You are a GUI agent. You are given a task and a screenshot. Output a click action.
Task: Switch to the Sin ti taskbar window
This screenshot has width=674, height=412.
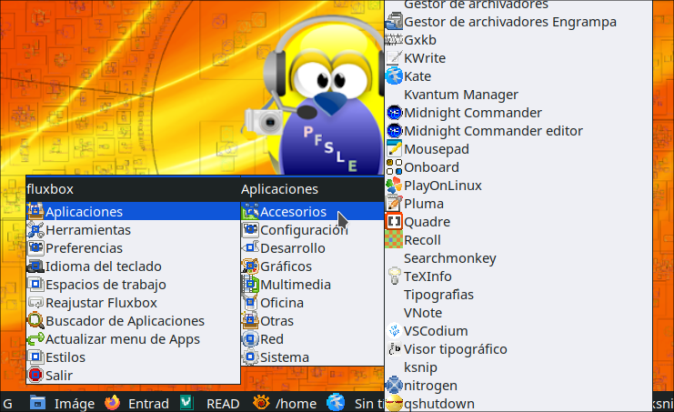(355, 403)
